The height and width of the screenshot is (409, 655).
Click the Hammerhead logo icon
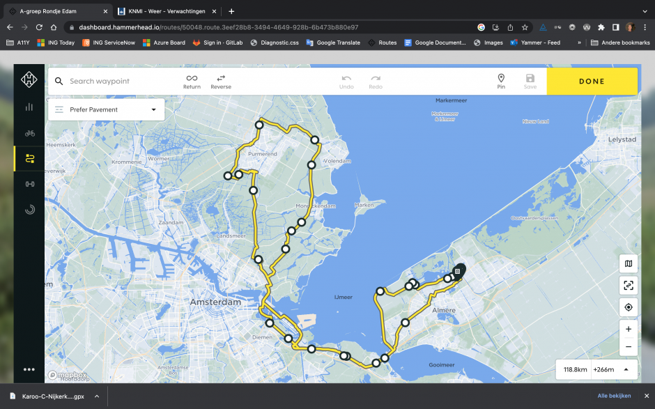pos(29,79)
